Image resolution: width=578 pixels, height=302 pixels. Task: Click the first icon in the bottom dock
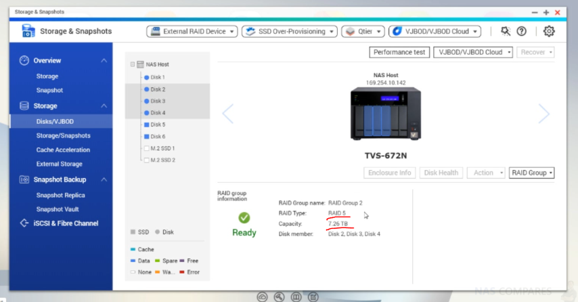coord(262,297)
